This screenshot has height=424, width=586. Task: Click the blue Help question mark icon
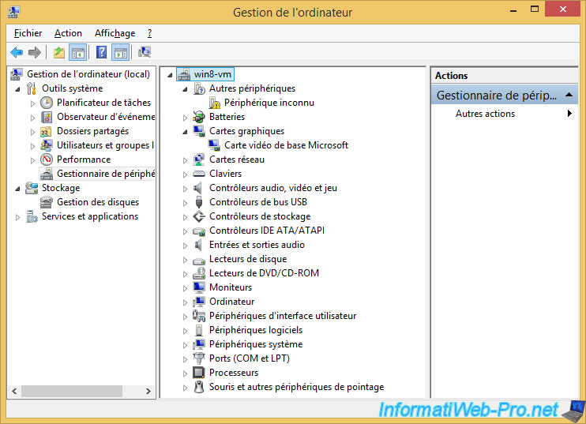coord(101,53)
